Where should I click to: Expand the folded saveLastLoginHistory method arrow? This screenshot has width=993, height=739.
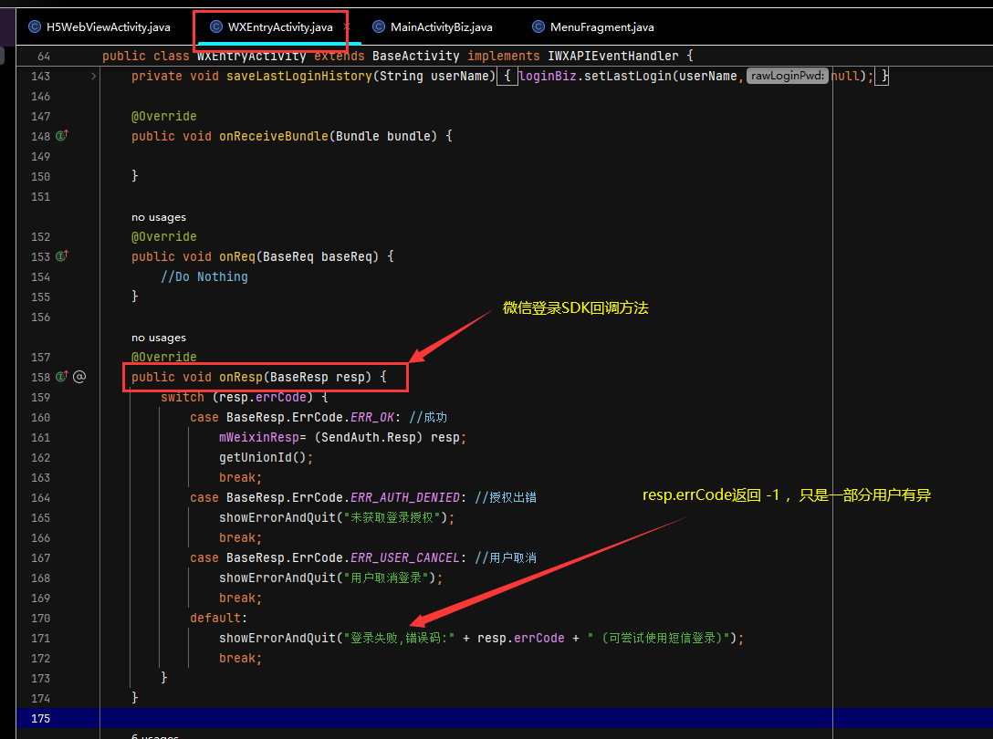[93, 76]
